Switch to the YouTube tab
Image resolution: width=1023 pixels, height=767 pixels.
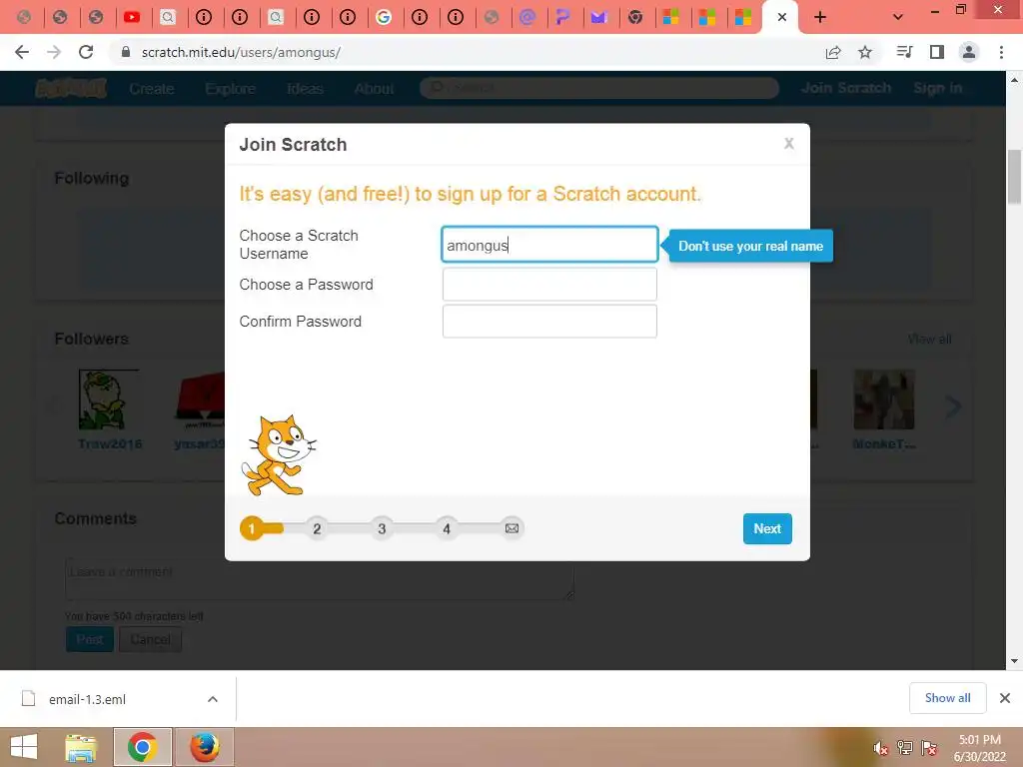tap(132, 17)
